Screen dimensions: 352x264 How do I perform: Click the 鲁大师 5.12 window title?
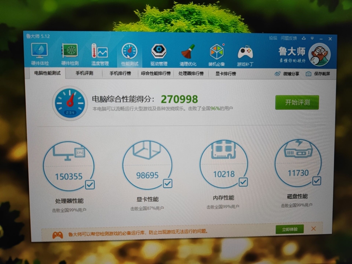coord(38,36)
